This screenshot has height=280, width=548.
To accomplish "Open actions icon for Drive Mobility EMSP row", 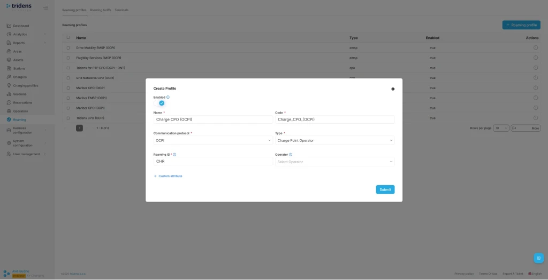I will (536, 48).
